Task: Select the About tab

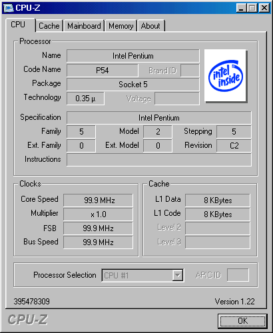Action: [x=150, y=26]
